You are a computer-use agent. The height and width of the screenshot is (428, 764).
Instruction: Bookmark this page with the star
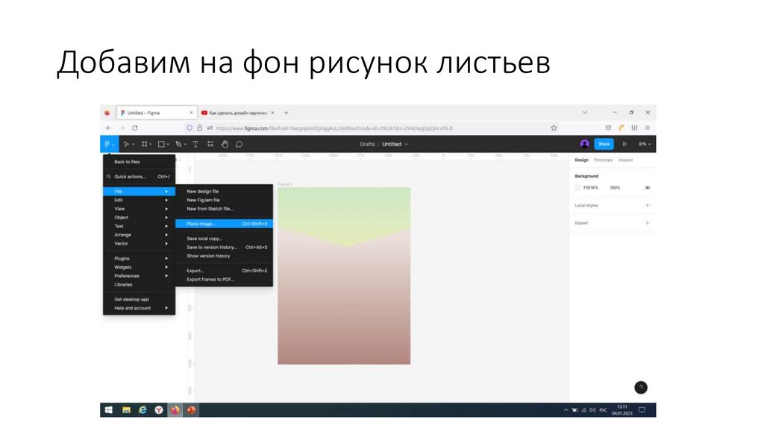click(554, 128)
